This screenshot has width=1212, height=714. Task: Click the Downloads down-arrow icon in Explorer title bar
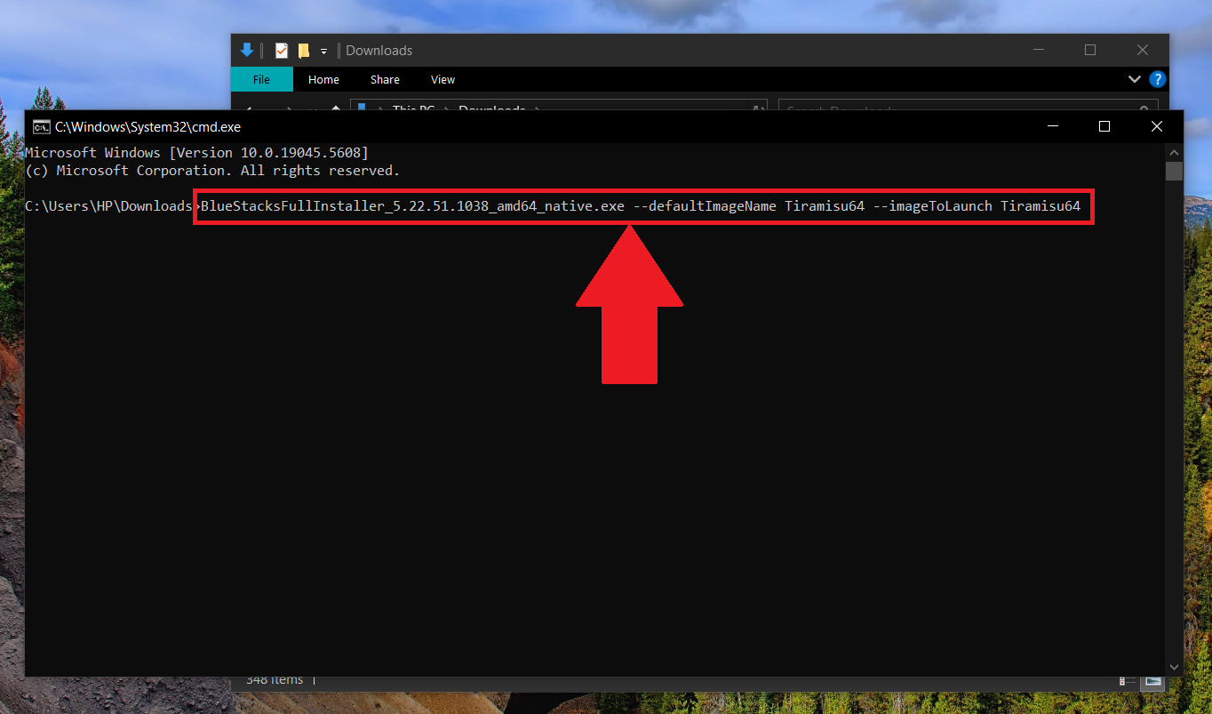(247, 51)
